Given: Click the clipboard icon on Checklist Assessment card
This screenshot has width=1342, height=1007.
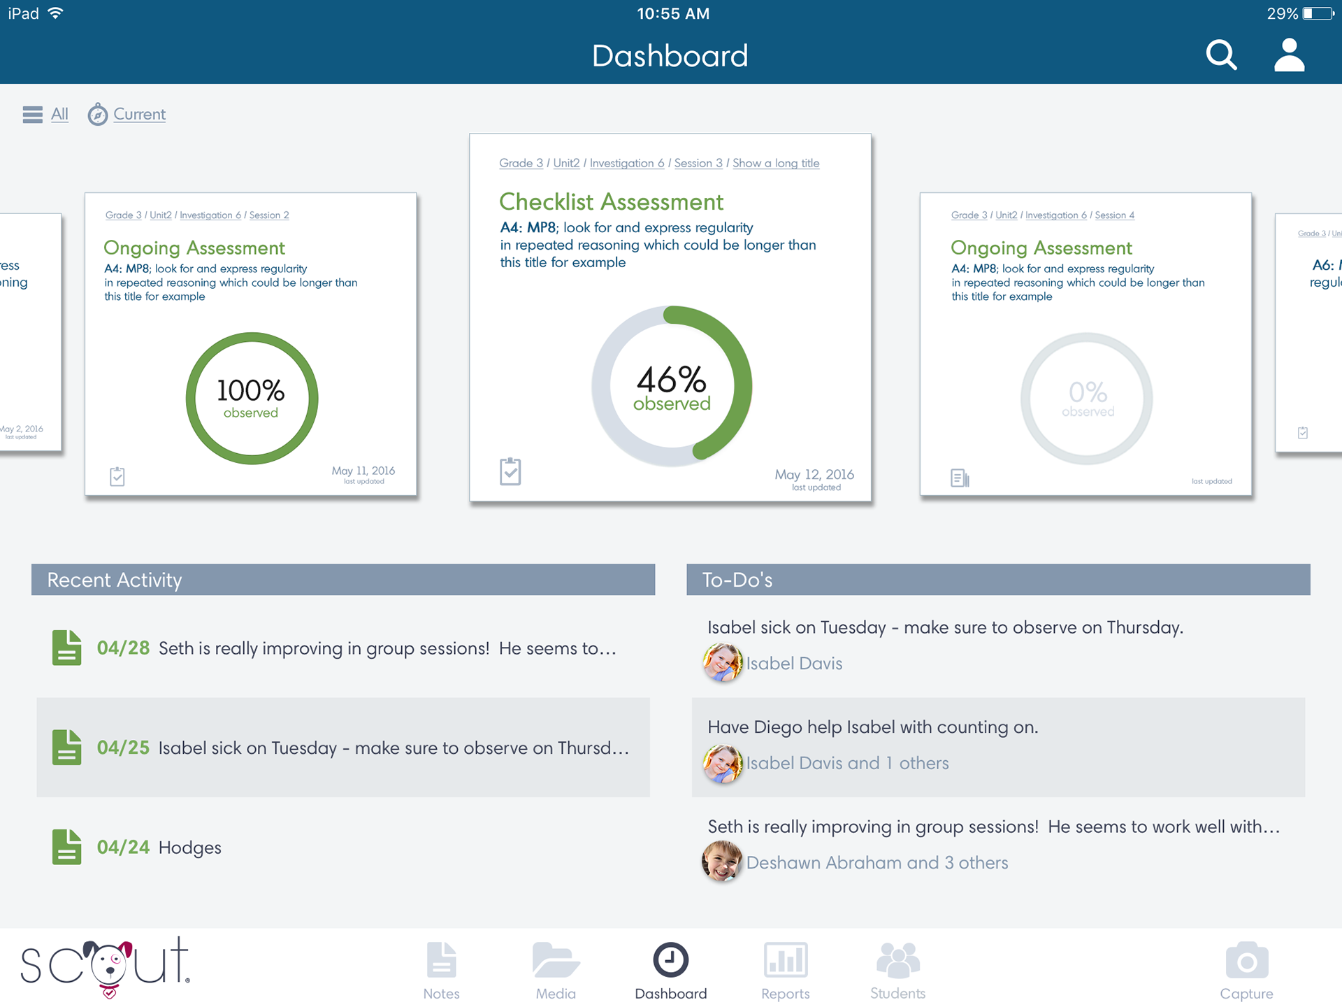Looking at the screenshot, I should coord(510,471).
